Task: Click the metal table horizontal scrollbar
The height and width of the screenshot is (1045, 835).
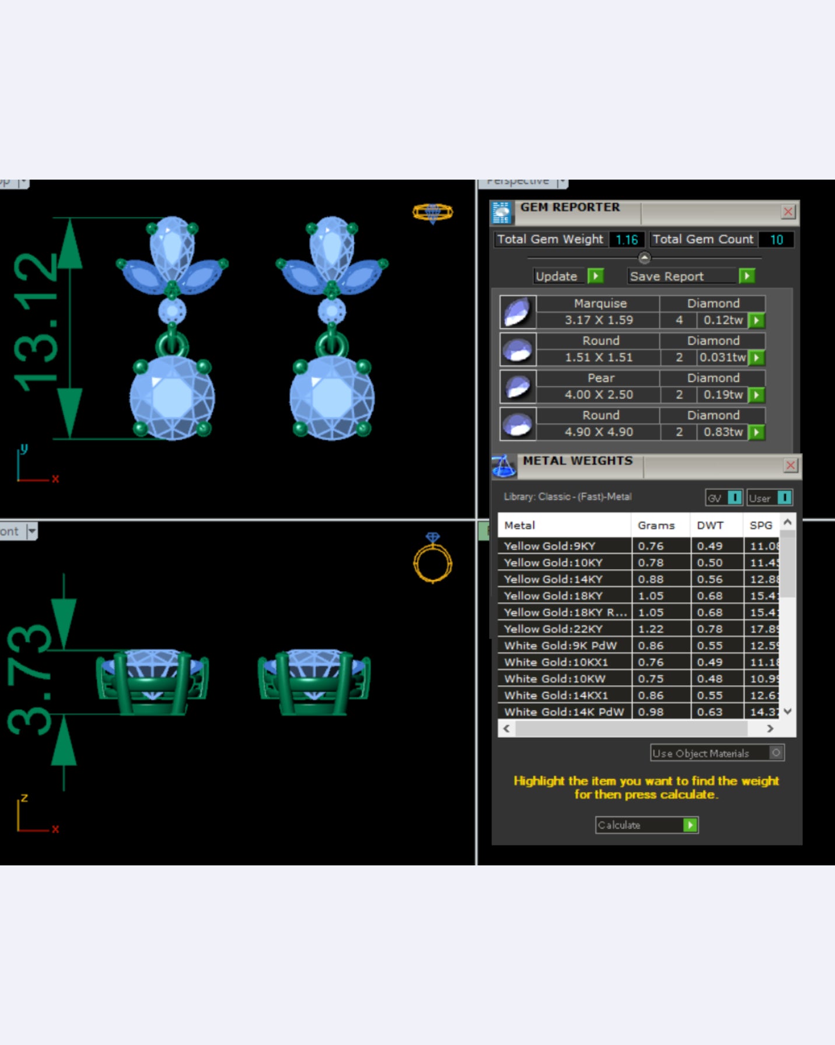Action: tap(631, 728)
